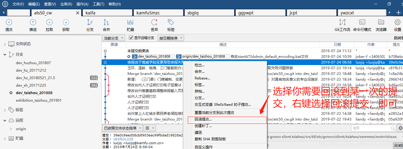403x149 pixels.
Task: Collapse the 远程 sidebar section
Action: tap(5, 120)
